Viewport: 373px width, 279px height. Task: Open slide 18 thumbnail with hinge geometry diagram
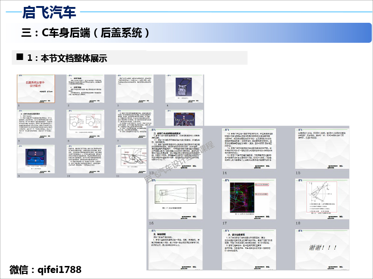click(322, 199)
